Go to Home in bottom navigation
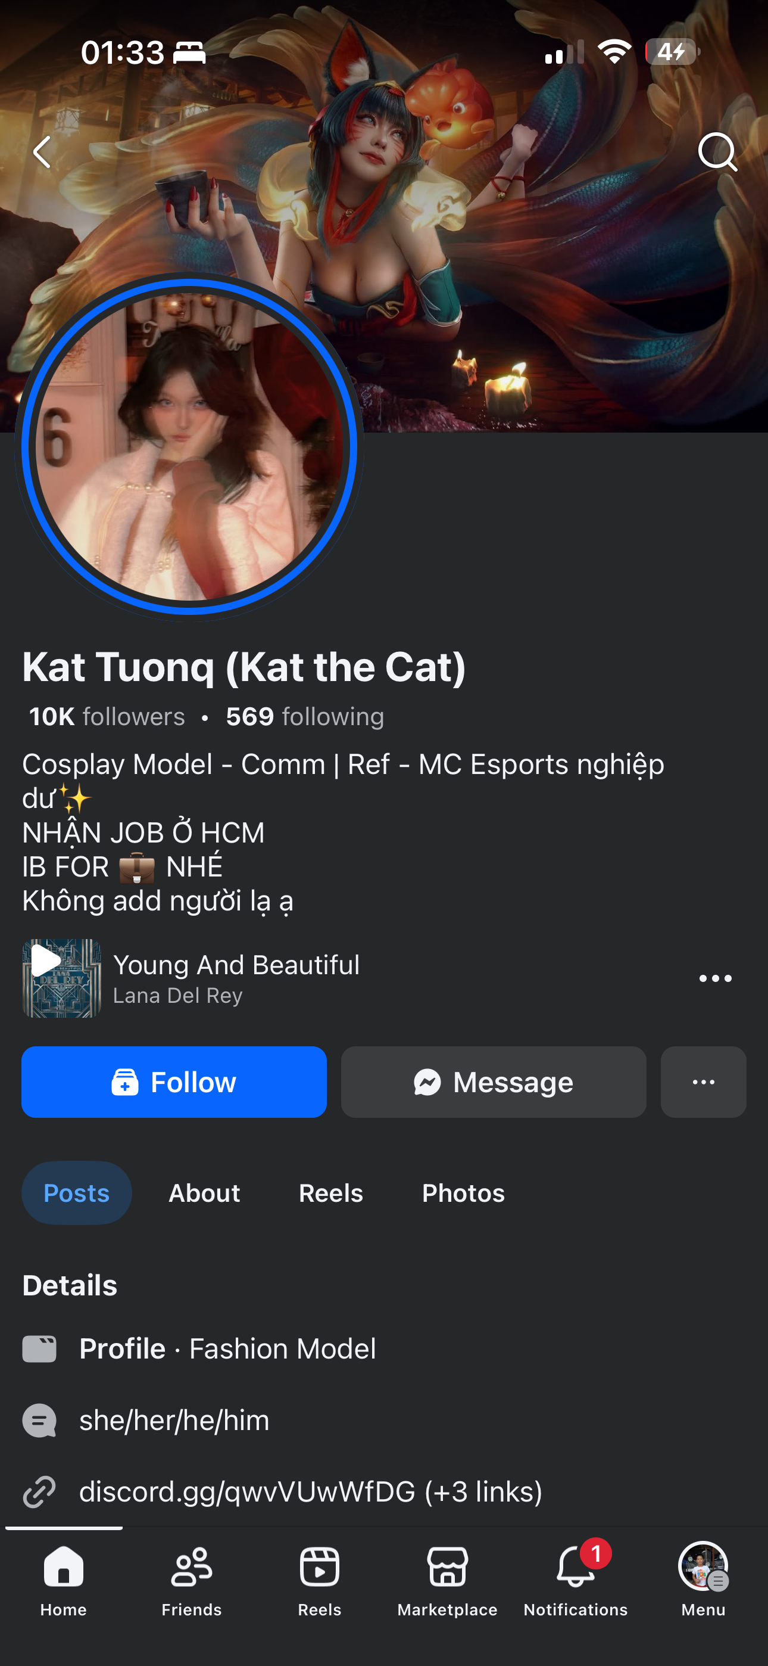 [x=63, y=1578]
